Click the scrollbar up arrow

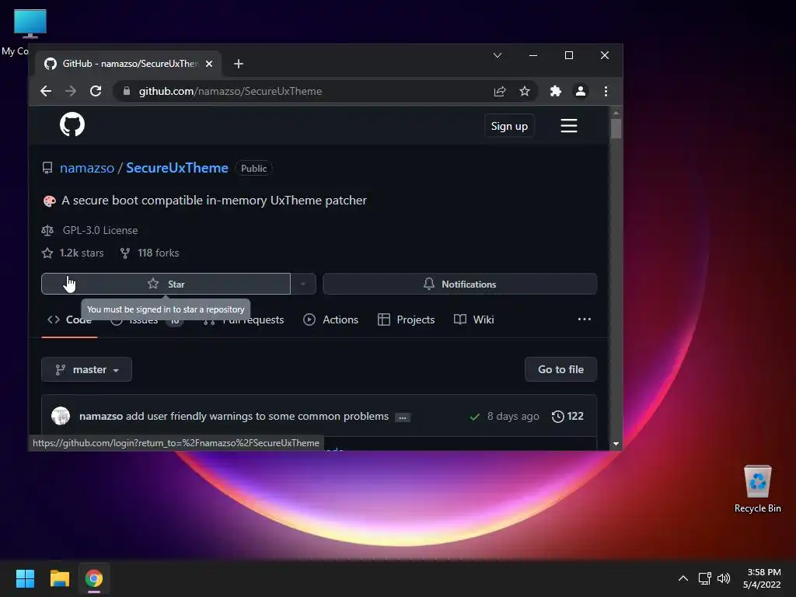(616, 113)
